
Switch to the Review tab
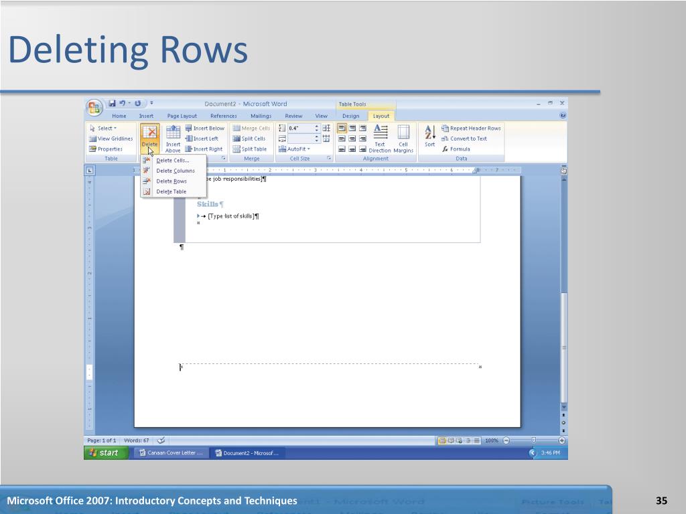(293, 116)
